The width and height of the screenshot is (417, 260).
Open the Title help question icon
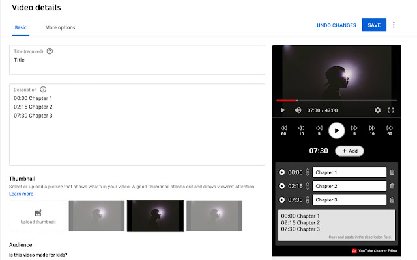(50, 51)
